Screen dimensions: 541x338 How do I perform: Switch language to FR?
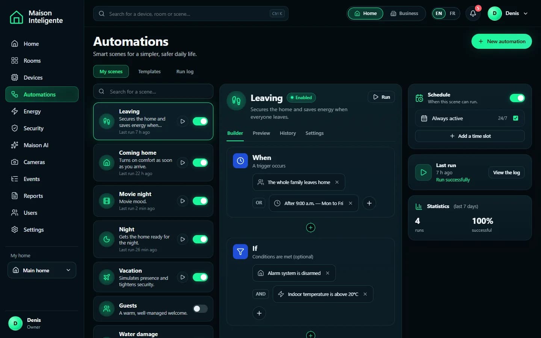452,14
